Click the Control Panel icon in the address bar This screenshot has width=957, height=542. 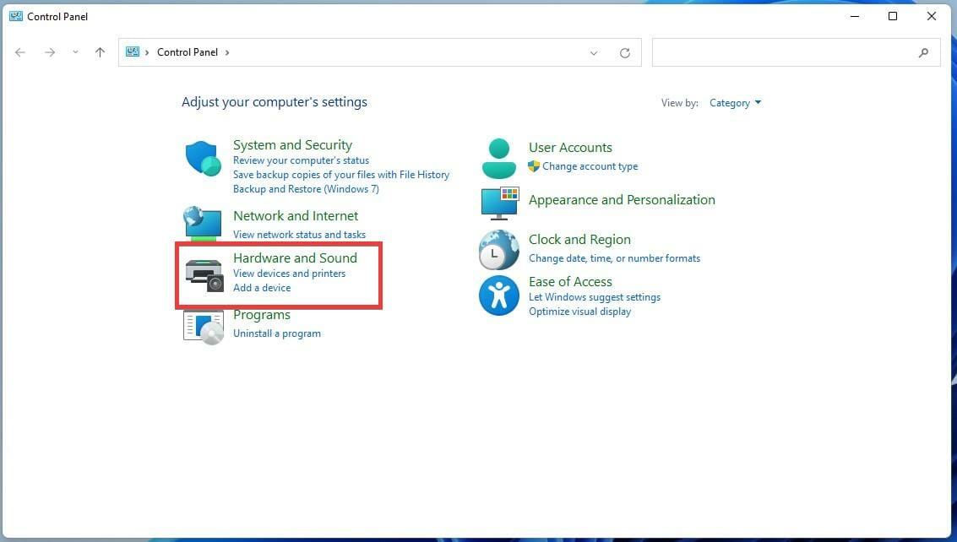pyautogui.click(x=133, y=51)
